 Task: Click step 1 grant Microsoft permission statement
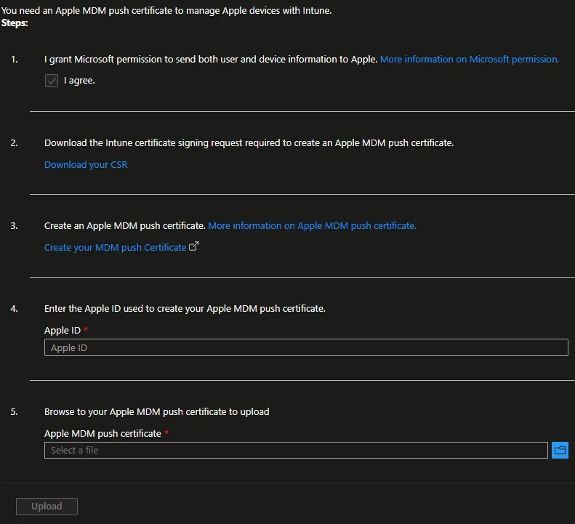(211, 60)
